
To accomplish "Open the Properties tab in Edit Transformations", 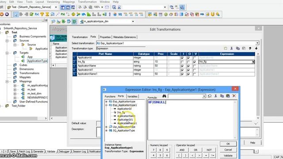I will click(x=105, y=37).
